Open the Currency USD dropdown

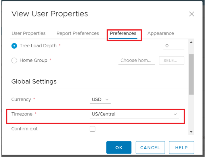(x=100, y=99)
